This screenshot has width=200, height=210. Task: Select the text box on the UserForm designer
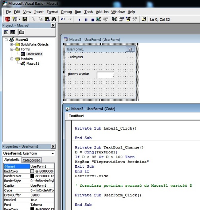click(105, 75)
